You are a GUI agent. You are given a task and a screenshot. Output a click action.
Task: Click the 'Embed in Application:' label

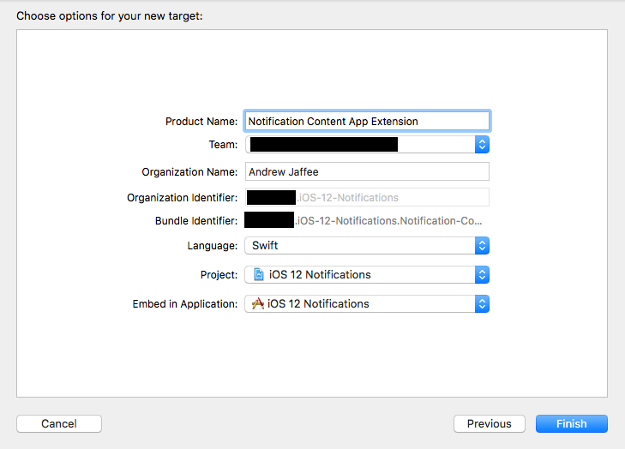pyautogui.click(x=184, y=304)
